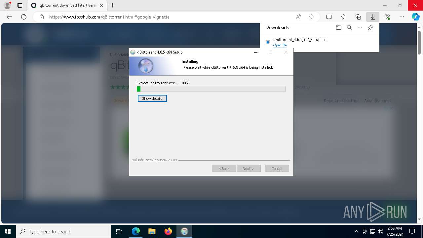Minimize the qBittorrent Setup window
This screenshot has width=423, height=238.
[x=256, y=52]
